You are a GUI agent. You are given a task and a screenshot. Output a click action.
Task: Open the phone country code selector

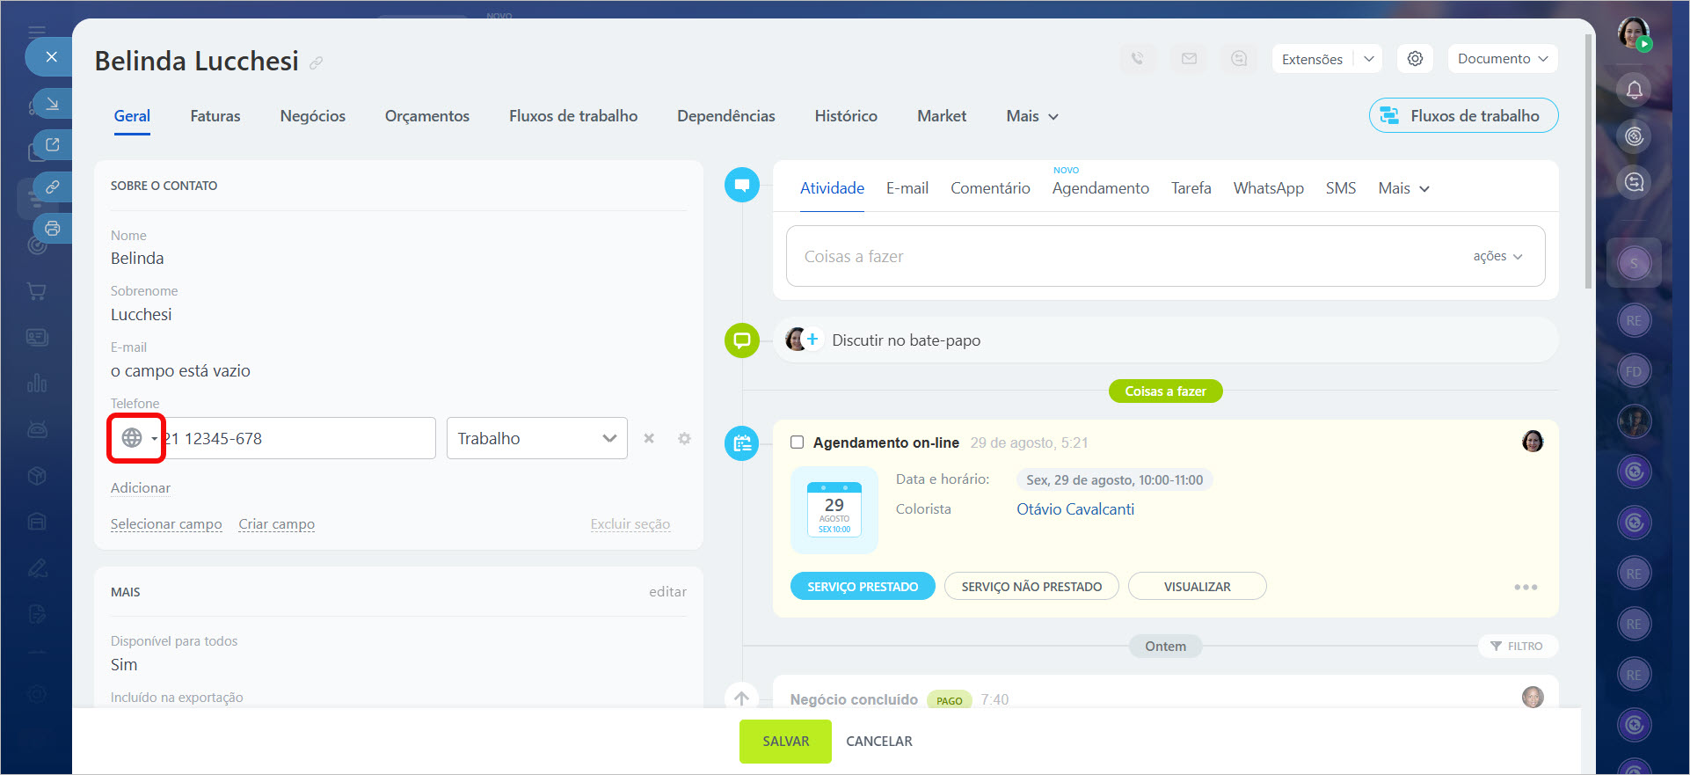pyautogui.click(x=137, y=438)
